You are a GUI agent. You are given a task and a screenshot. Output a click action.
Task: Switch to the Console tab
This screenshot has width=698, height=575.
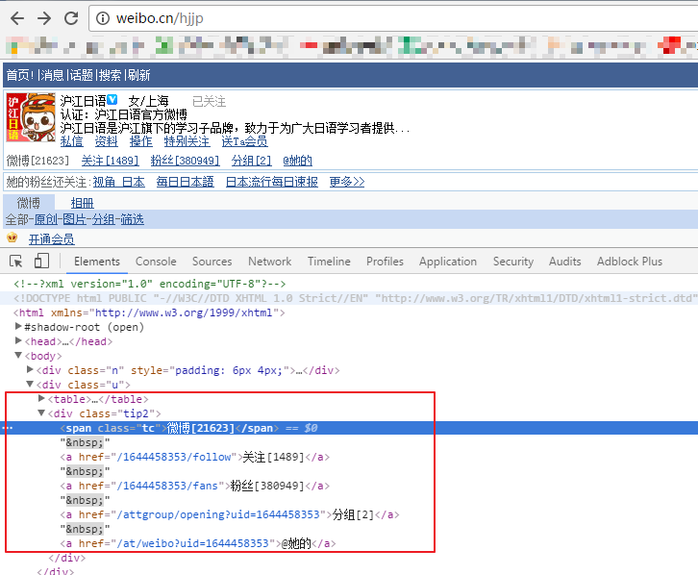[156, 262]
